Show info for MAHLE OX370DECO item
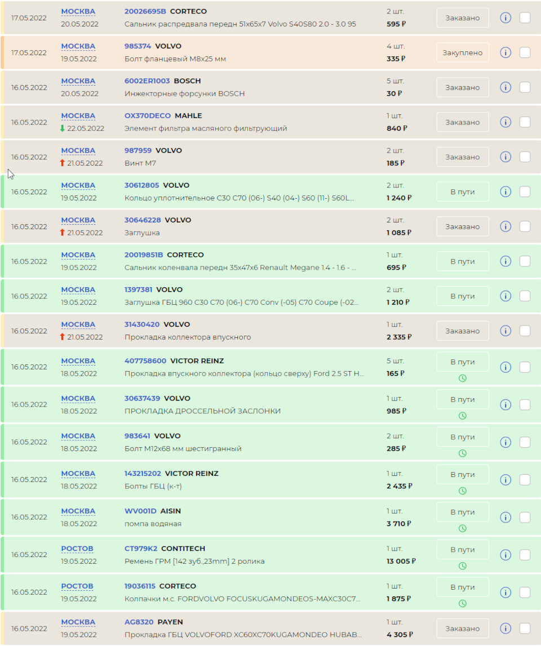 pyautogui.click(x=505, y=122)
